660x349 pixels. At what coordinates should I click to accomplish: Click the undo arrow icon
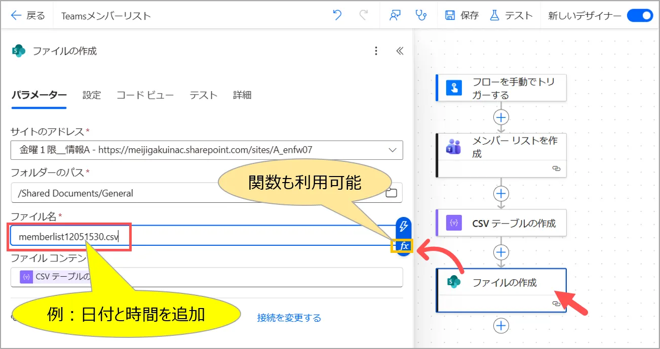tap(337, 15)
